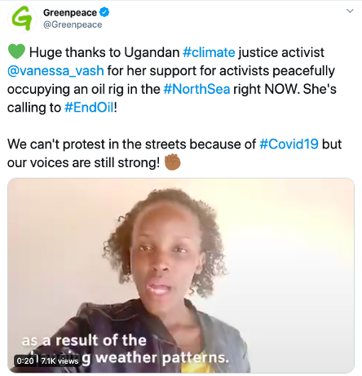Viewport: 362px width, 376px height.
Task: Click the video subtitle text 'weather patterns'
Action: coord(162,357)
